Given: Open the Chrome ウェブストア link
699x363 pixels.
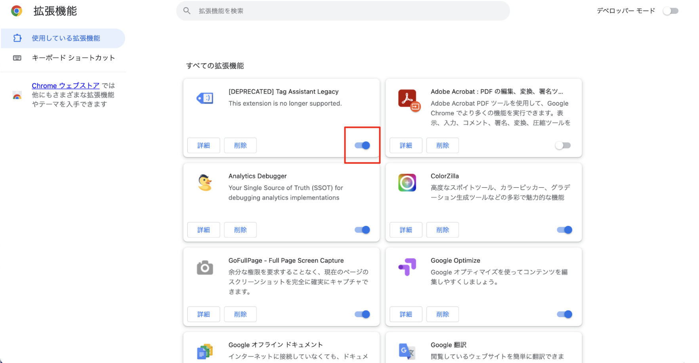Looking at the screenshot, I should pos(66,86).
